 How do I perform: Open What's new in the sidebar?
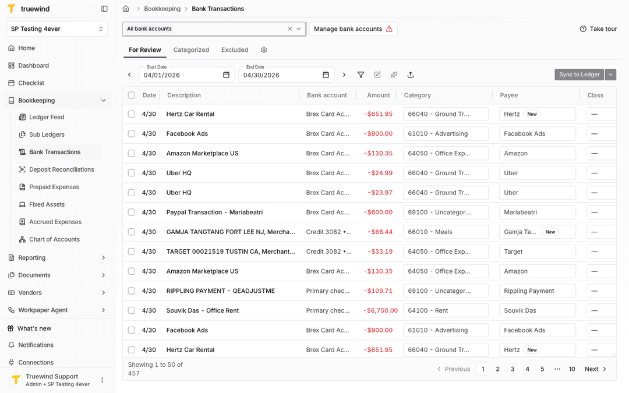click(34, 328)
